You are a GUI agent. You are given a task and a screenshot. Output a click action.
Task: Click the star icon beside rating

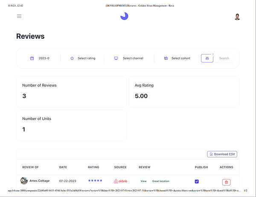coord(72,58)
